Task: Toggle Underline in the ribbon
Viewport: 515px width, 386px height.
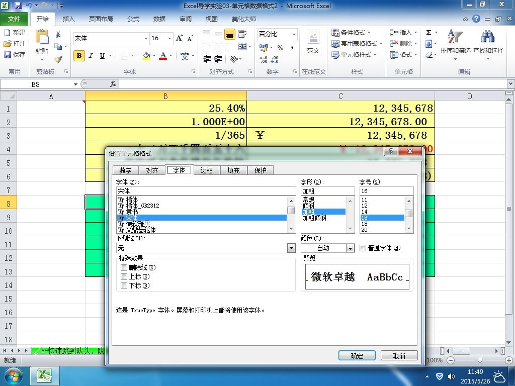Action: coord(102,56)
